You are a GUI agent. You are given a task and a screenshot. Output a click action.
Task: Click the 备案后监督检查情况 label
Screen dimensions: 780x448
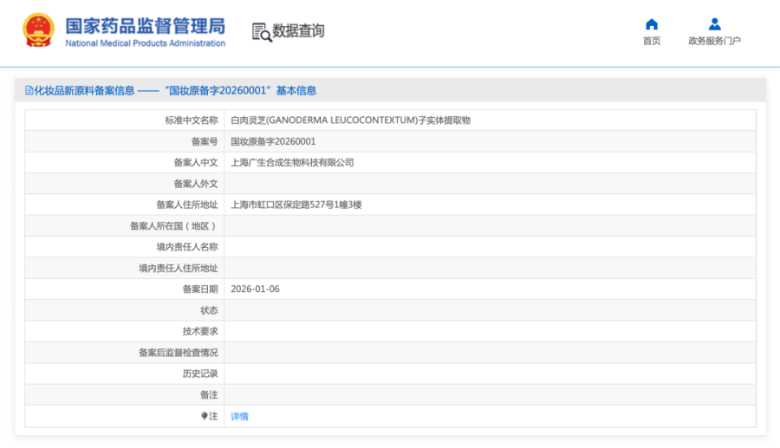178,353
